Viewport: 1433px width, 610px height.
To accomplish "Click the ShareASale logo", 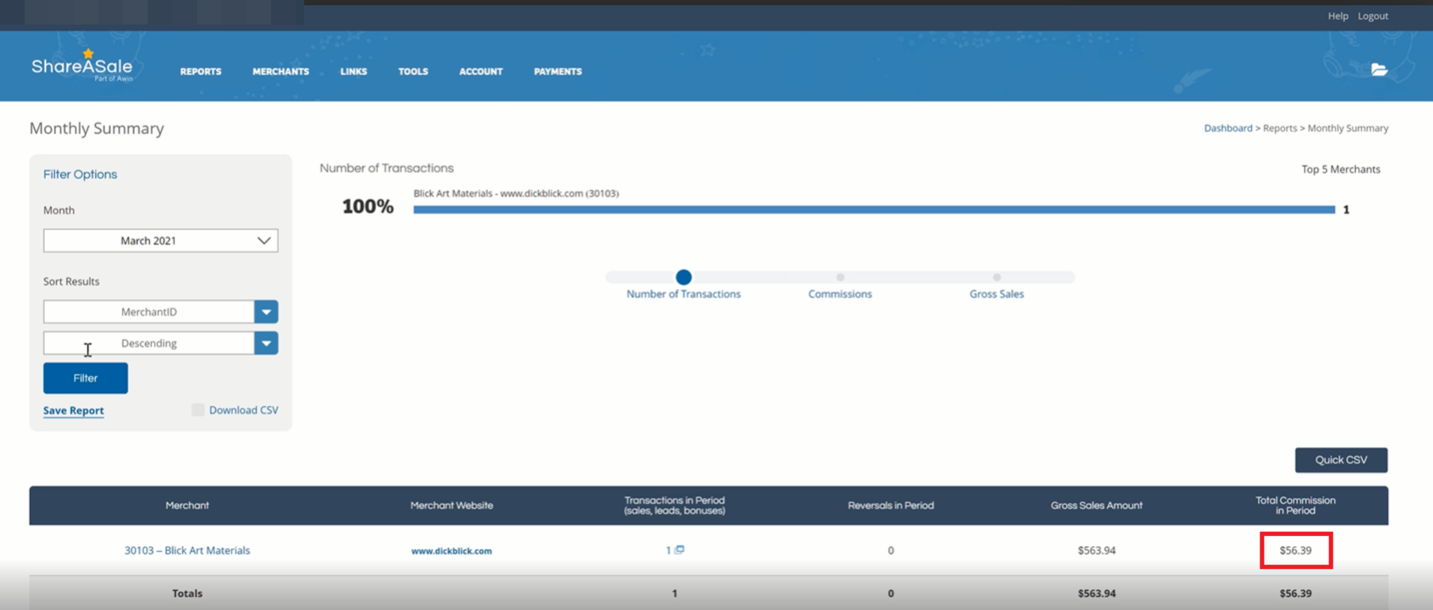I will coord(82,67).
